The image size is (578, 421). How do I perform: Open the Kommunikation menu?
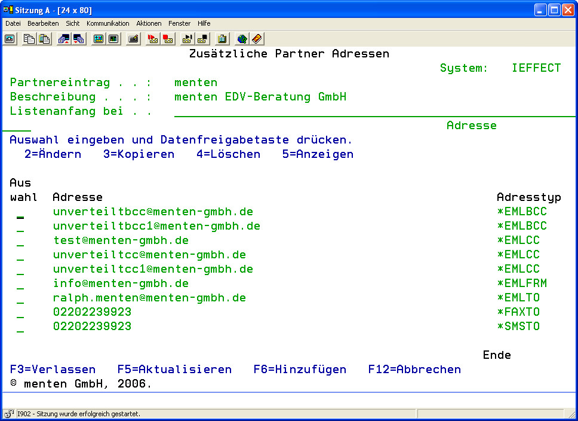click(x=107, y=23)
